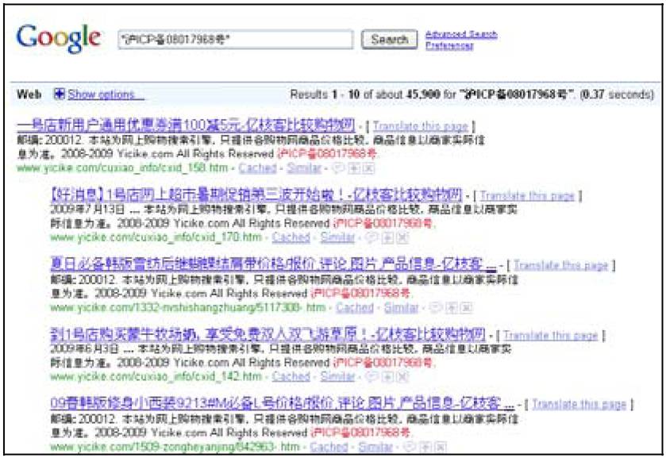Screen dimensions: 666x458
Task: Open the result titled 【好消息】1号店网上超市
Action: coord(256,195)
